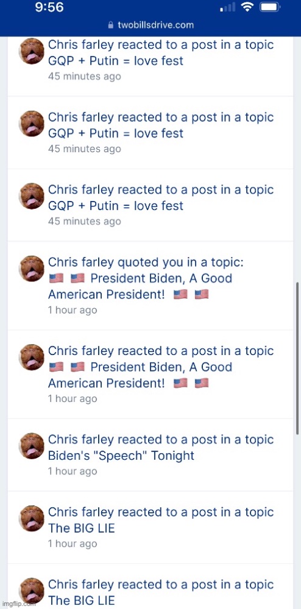Tap the 9:56 clock in status bar

[x=50, y=7]
